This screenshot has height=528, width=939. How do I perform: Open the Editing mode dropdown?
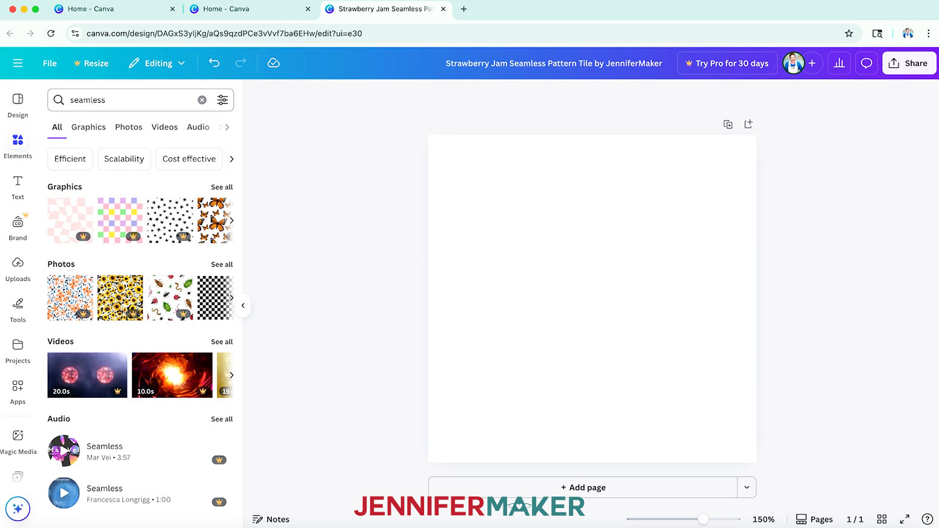point(157,63)
